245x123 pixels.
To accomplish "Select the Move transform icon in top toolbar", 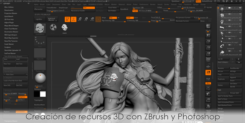I will [x=79, y=19].
